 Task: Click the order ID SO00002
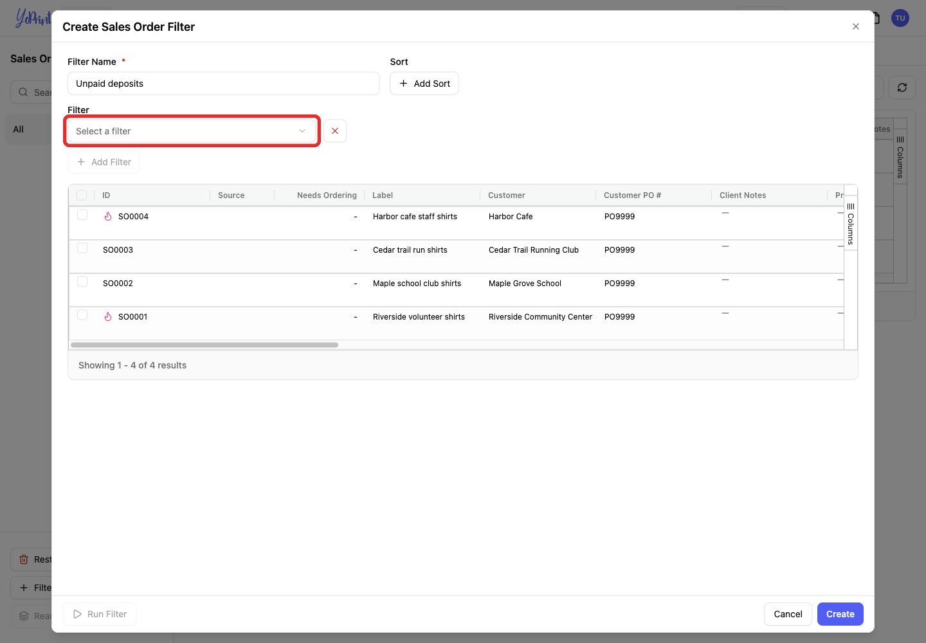point(118,284)
